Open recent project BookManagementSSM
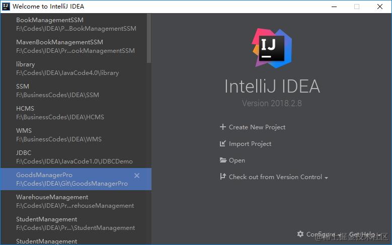Screen dimensions: 392x245 tap(76, 24)
